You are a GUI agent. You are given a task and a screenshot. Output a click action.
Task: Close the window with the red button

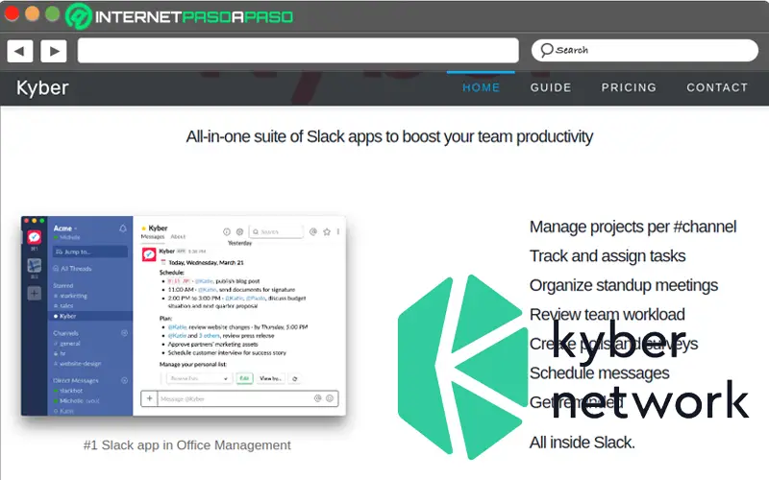point(12,14)
